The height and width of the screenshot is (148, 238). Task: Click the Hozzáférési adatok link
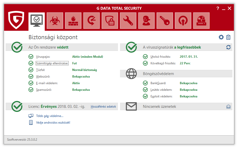[x=103, y=107]
